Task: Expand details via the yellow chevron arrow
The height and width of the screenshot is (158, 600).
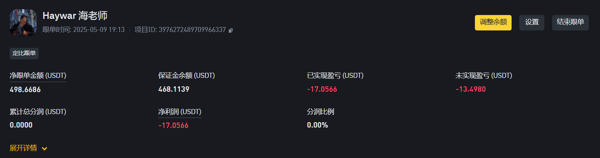Action: (x=44, y=148)
